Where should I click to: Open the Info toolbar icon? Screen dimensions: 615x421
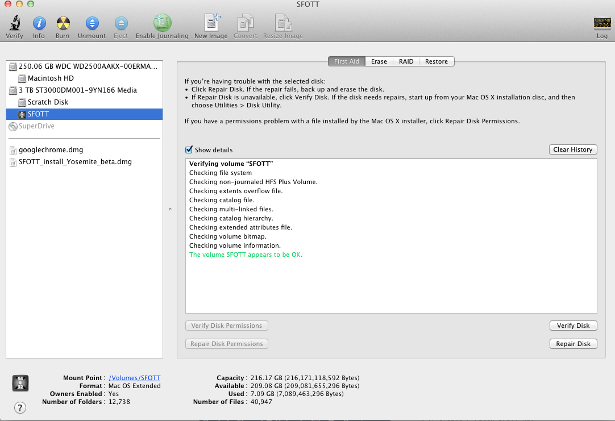pos(39,23)
